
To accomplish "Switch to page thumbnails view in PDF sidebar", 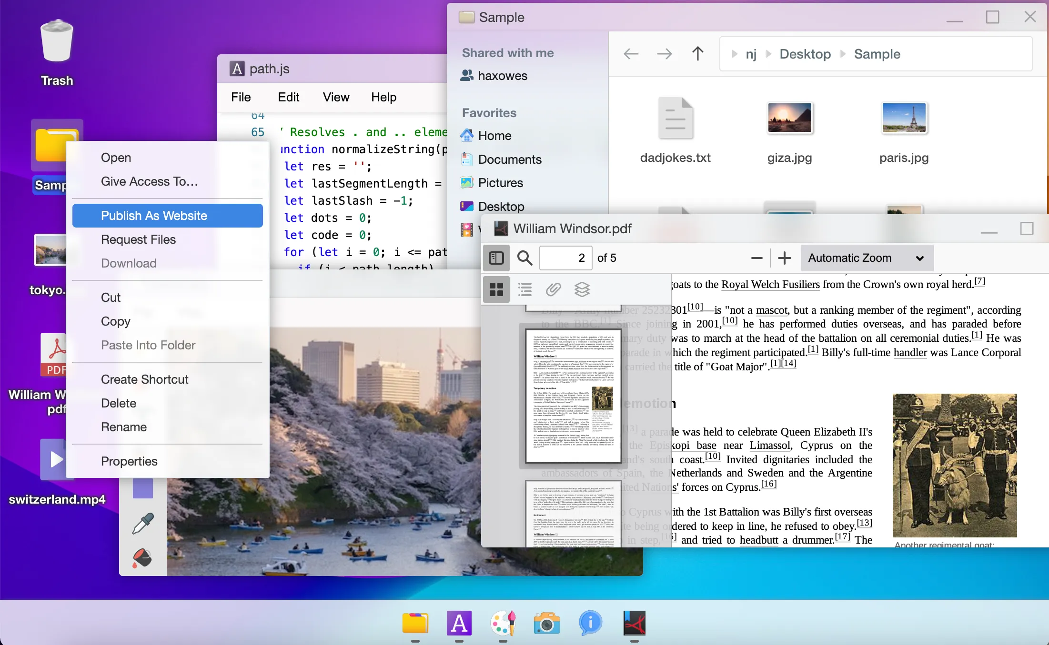I will (x=496, y=289).
